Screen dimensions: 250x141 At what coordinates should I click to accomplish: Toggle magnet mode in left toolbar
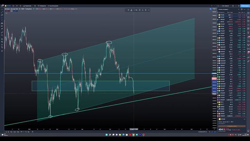[2, 39]
